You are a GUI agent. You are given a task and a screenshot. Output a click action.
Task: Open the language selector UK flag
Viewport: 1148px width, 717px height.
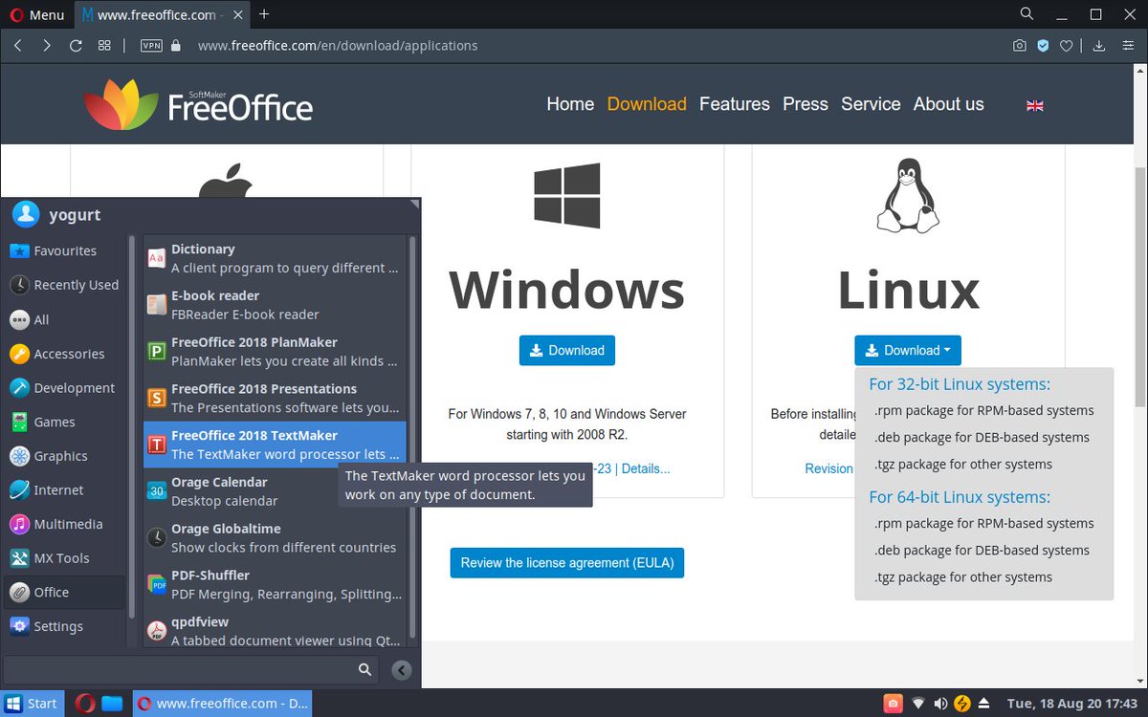pyautogui.click(x=1034, y=105)
